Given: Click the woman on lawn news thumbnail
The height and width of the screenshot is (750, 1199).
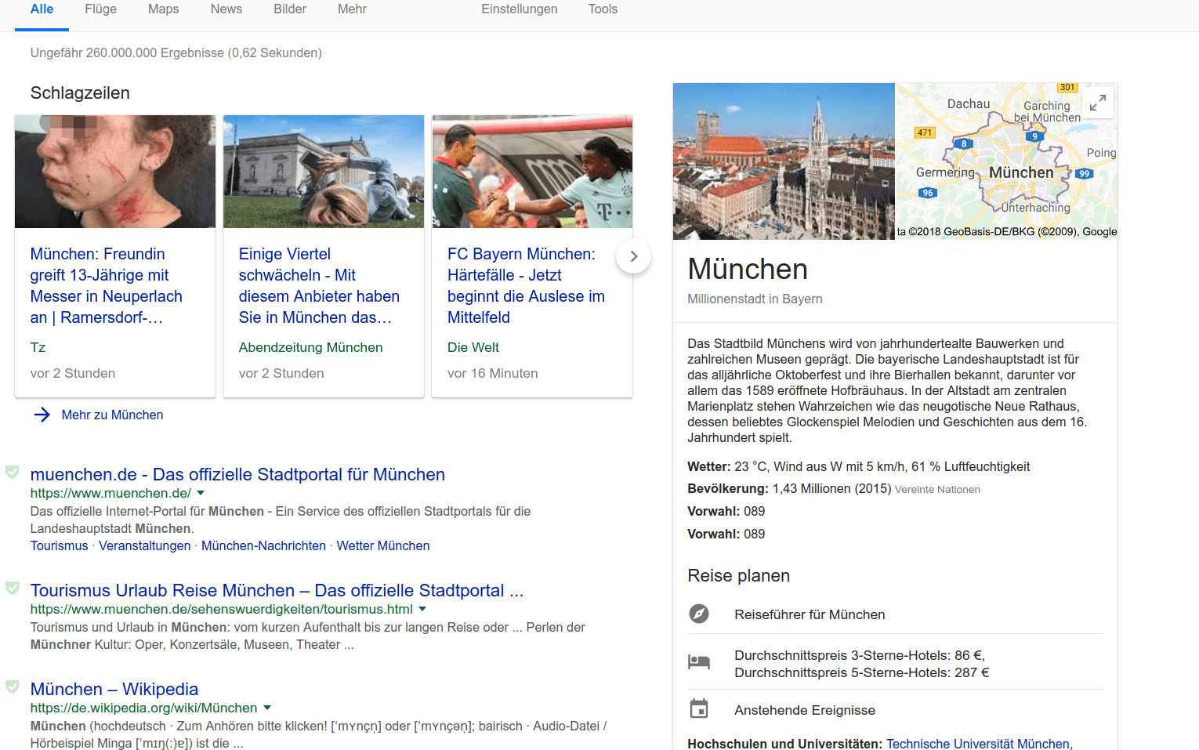Looking at the screenshot, I should [324, 172].
